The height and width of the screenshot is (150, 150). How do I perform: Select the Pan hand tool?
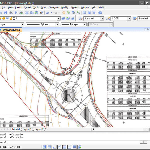coord(64,13)
